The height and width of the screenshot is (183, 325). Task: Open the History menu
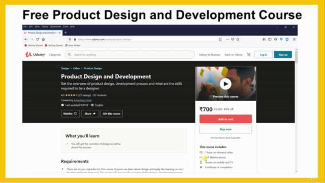[45, 26]
